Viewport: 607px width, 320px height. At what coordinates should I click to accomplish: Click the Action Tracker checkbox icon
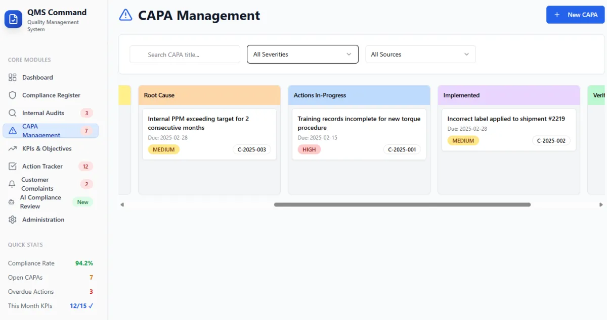[x=13, y=167]
